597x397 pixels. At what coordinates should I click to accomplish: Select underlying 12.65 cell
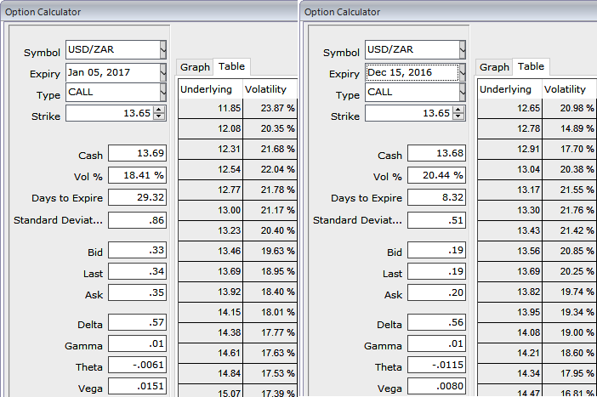(509, 109)
